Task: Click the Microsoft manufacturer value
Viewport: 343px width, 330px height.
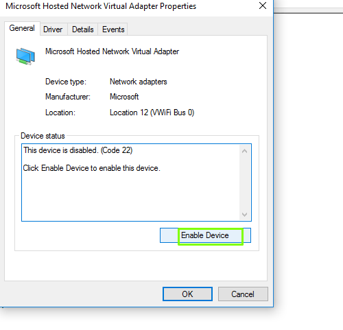Action: pos(124,97)
